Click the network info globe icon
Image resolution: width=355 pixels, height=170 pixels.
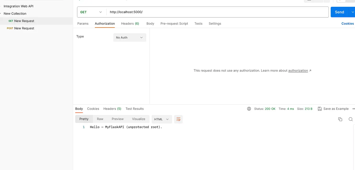point(249,109)
